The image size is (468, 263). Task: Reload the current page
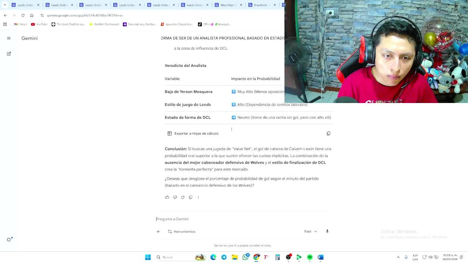pos(23,15)
